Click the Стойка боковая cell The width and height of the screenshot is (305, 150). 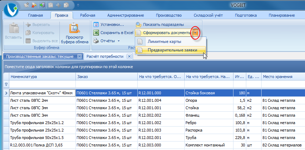point(209,93)
